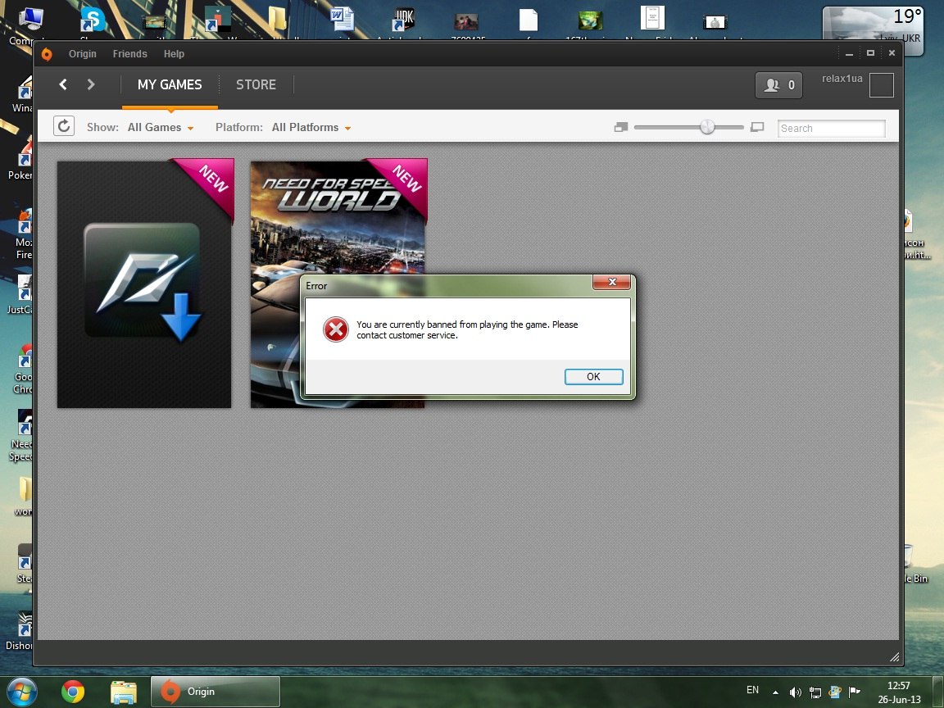Click the Origin logo icon in title bar
The width and height of the screenshot is (944, 708).
tap(47, 54)
